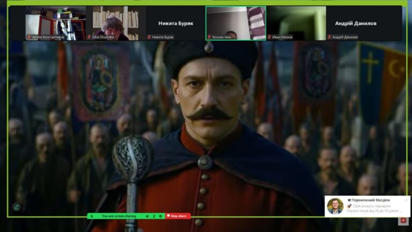The height and width of the screenshot is (232, 412).
Task: Click the YouTube icon in bottom corner
Action: (403, 220)
